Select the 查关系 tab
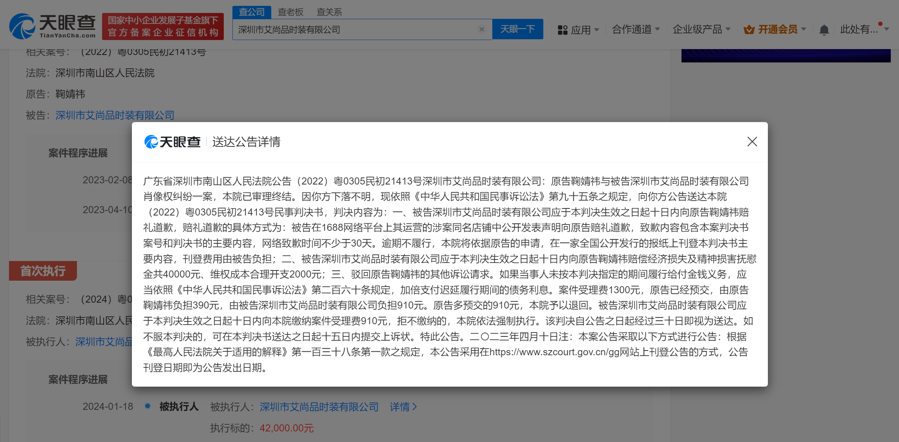 tap(329, 12)
